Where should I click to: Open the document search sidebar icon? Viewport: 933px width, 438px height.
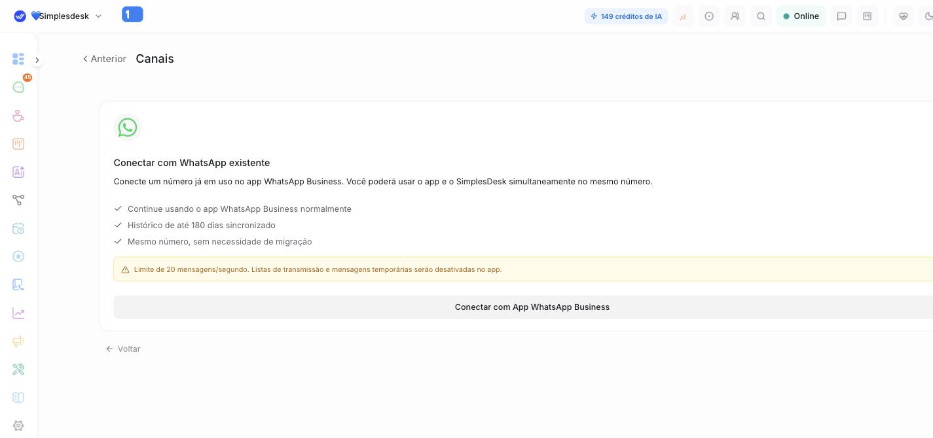tap(18, 284)
